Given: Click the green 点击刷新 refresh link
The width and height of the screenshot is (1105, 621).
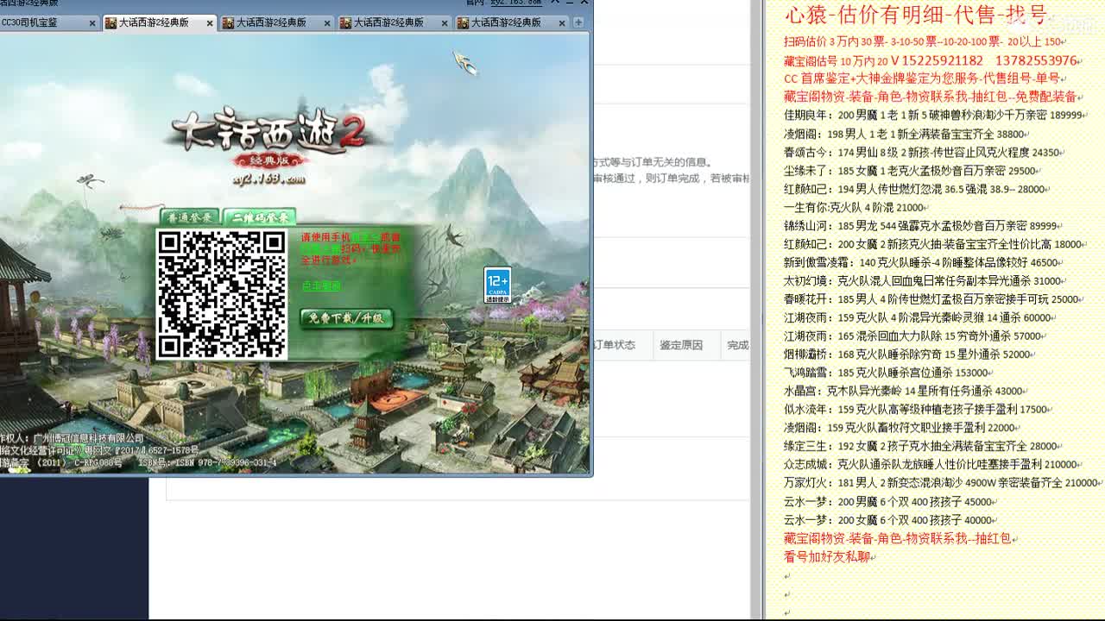Looking at the screenshot, I should tap(321, 285).
